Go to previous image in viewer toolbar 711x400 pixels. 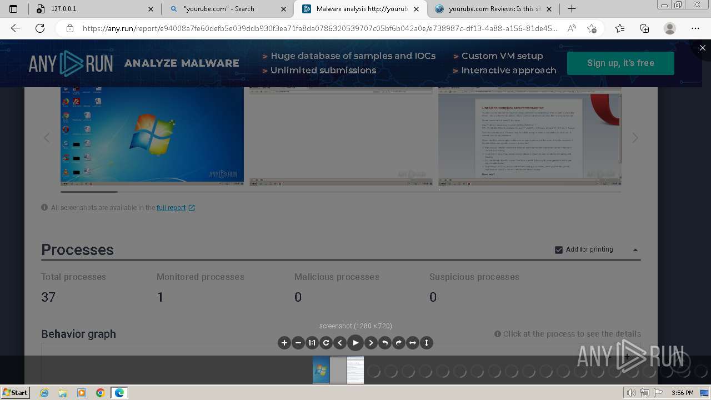(x=340, y=343)
